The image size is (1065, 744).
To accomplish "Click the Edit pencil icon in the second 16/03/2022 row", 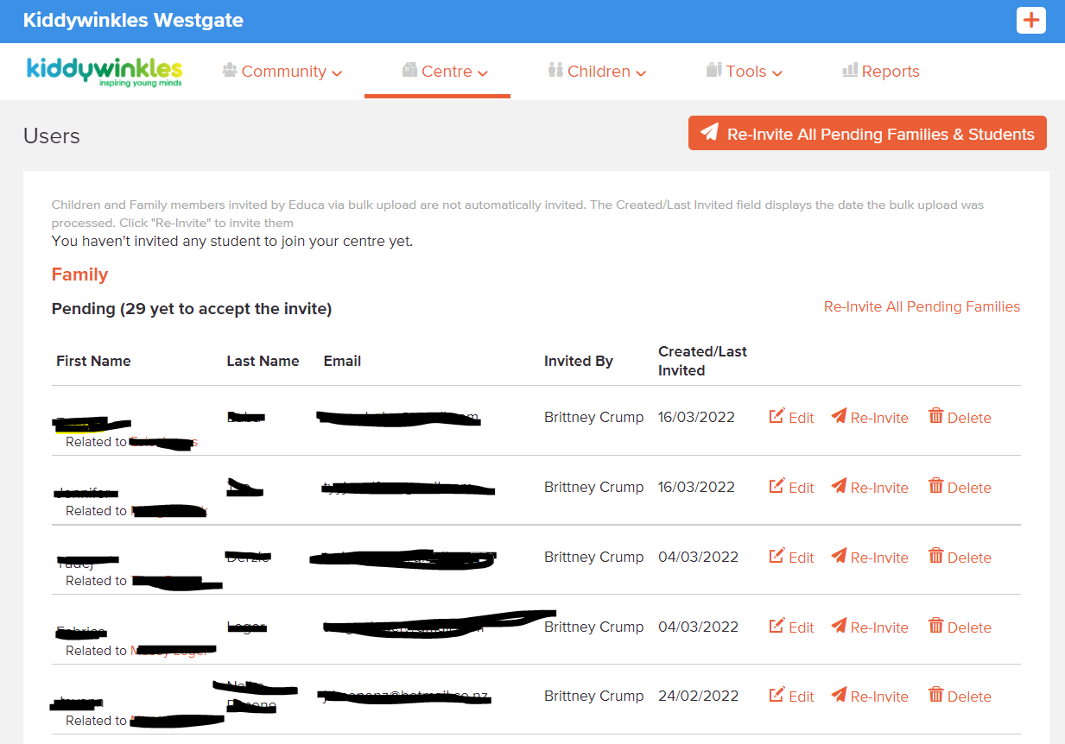I will 777,486.
